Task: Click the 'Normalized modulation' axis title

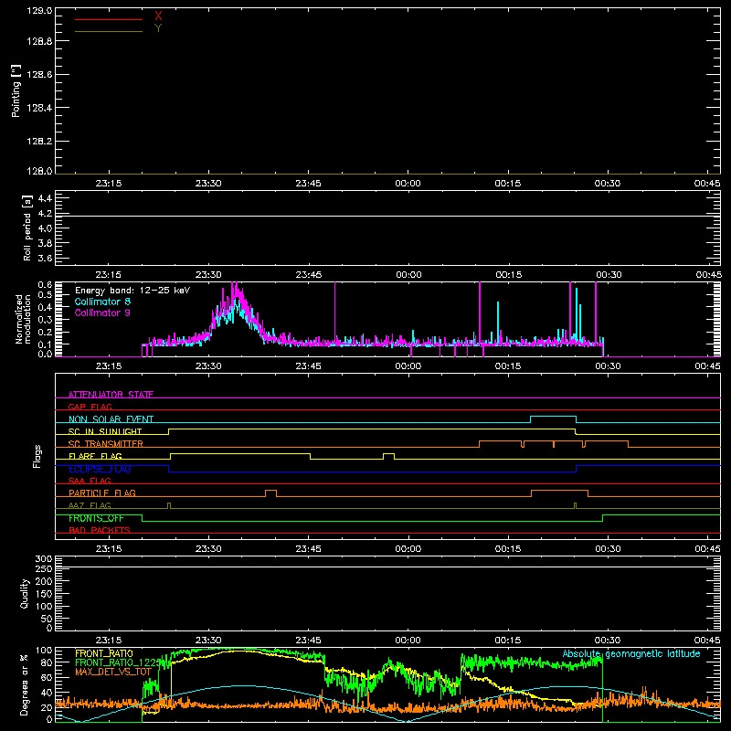Action: (23, 319)
